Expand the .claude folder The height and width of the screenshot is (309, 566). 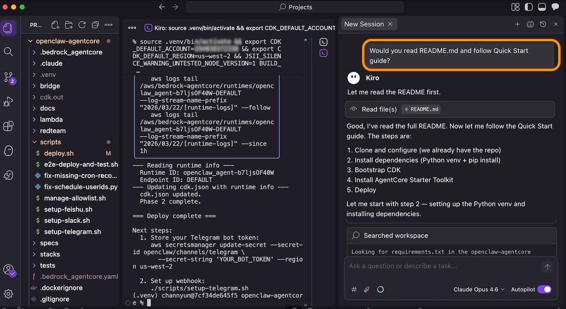(51, 63)
